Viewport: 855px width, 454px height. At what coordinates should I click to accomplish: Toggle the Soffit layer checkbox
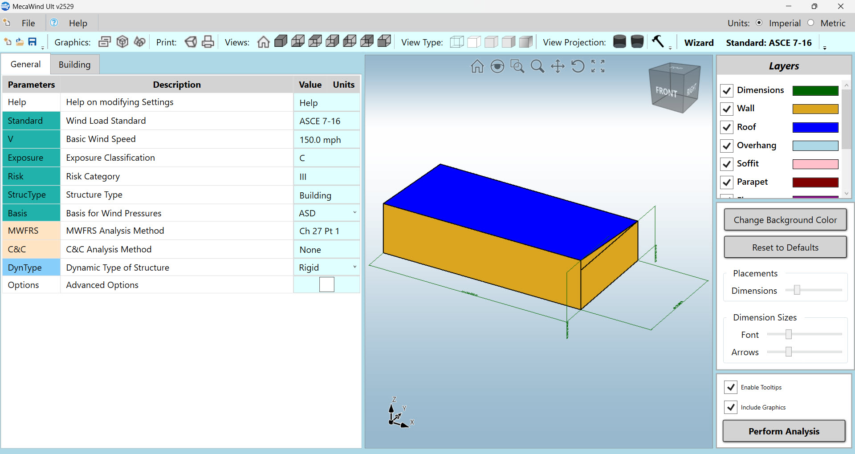pos(727,164)
